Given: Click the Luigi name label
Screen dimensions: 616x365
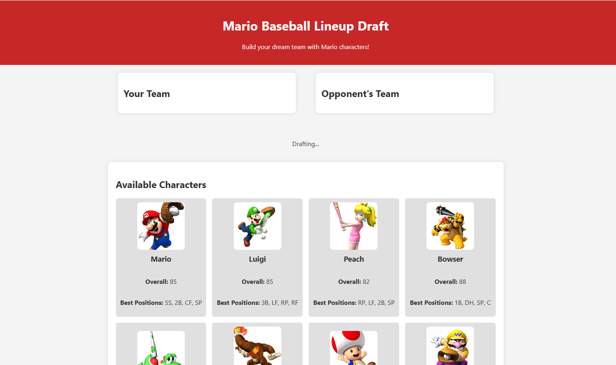Looking at the screenshot, I should [257, 259].
